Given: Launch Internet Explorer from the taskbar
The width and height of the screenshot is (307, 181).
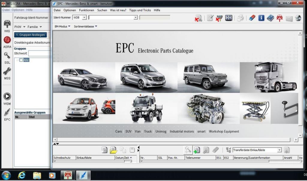Looking at the screenshot, I should 22,175.
